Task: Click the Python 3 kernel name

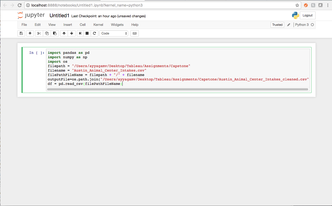Action: tap(302, 25)
